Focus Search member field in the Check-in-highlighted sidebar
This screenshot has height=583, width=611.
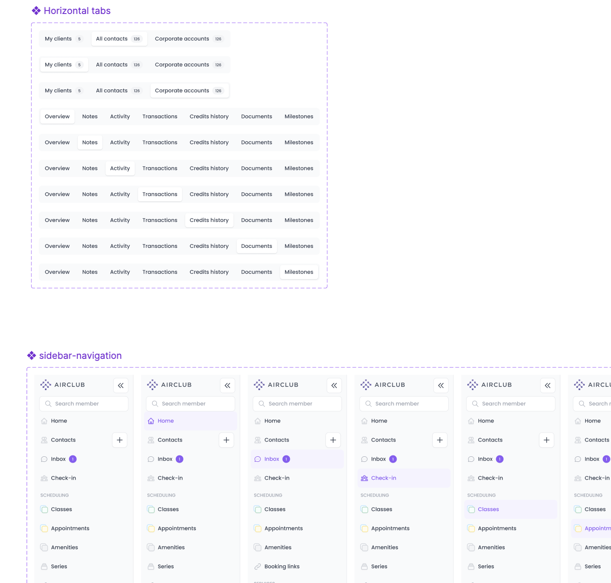[x=404, y=404]
